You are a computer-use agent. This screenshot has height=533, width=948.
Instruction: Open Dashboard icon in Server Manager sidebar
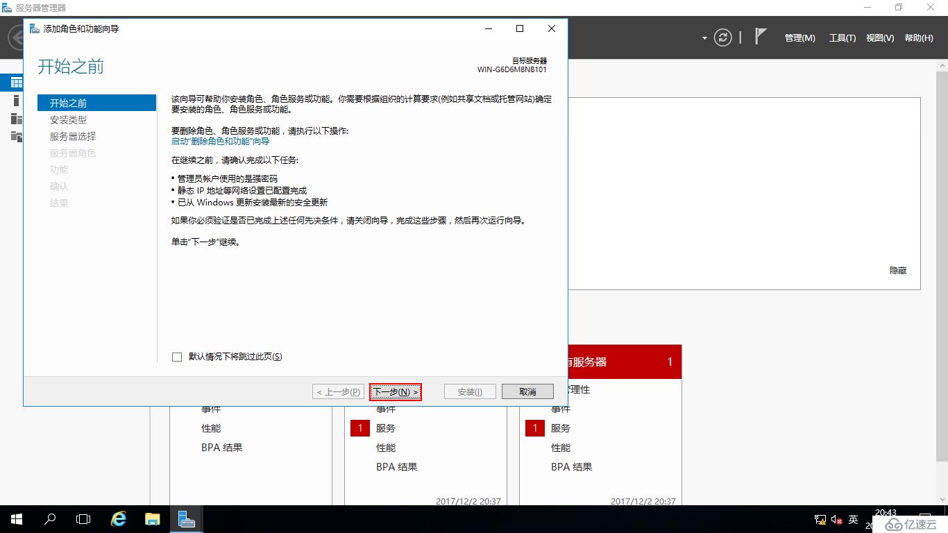[x=17, y=83]
